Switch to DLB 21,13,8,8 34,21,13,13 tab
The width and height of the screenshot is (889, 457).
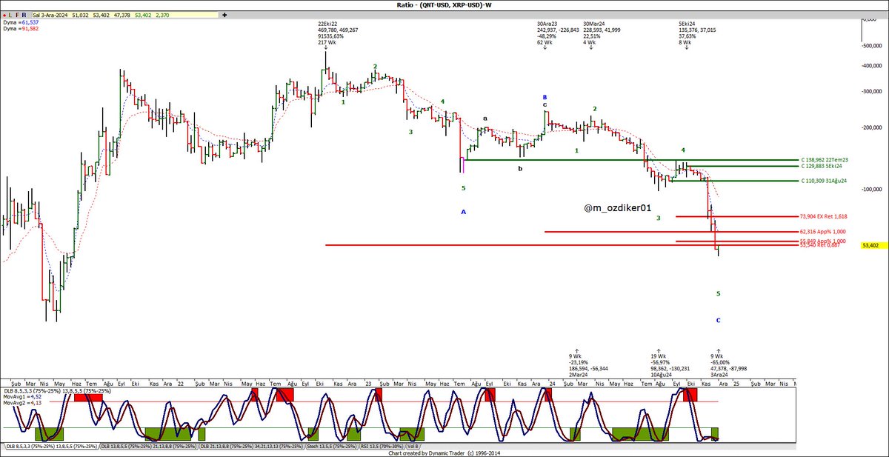point(252,447)
